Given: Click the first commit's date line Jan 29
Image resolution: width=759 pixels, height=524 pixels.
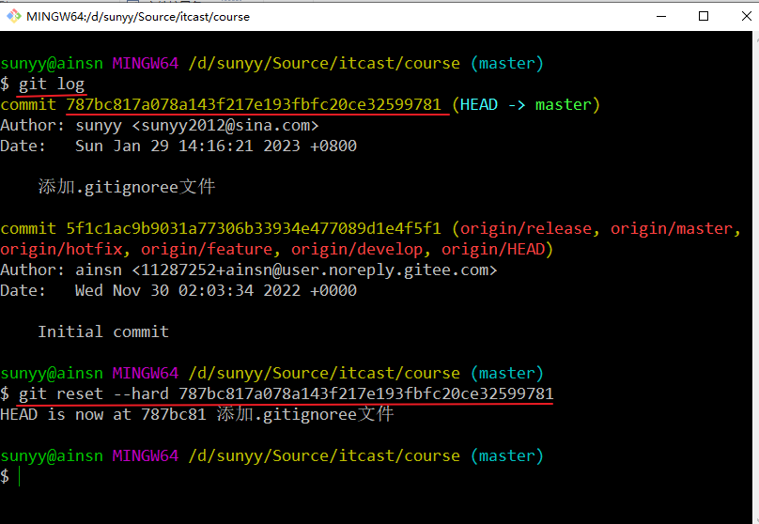Looking at the screenshot, I should coord(216,146).
